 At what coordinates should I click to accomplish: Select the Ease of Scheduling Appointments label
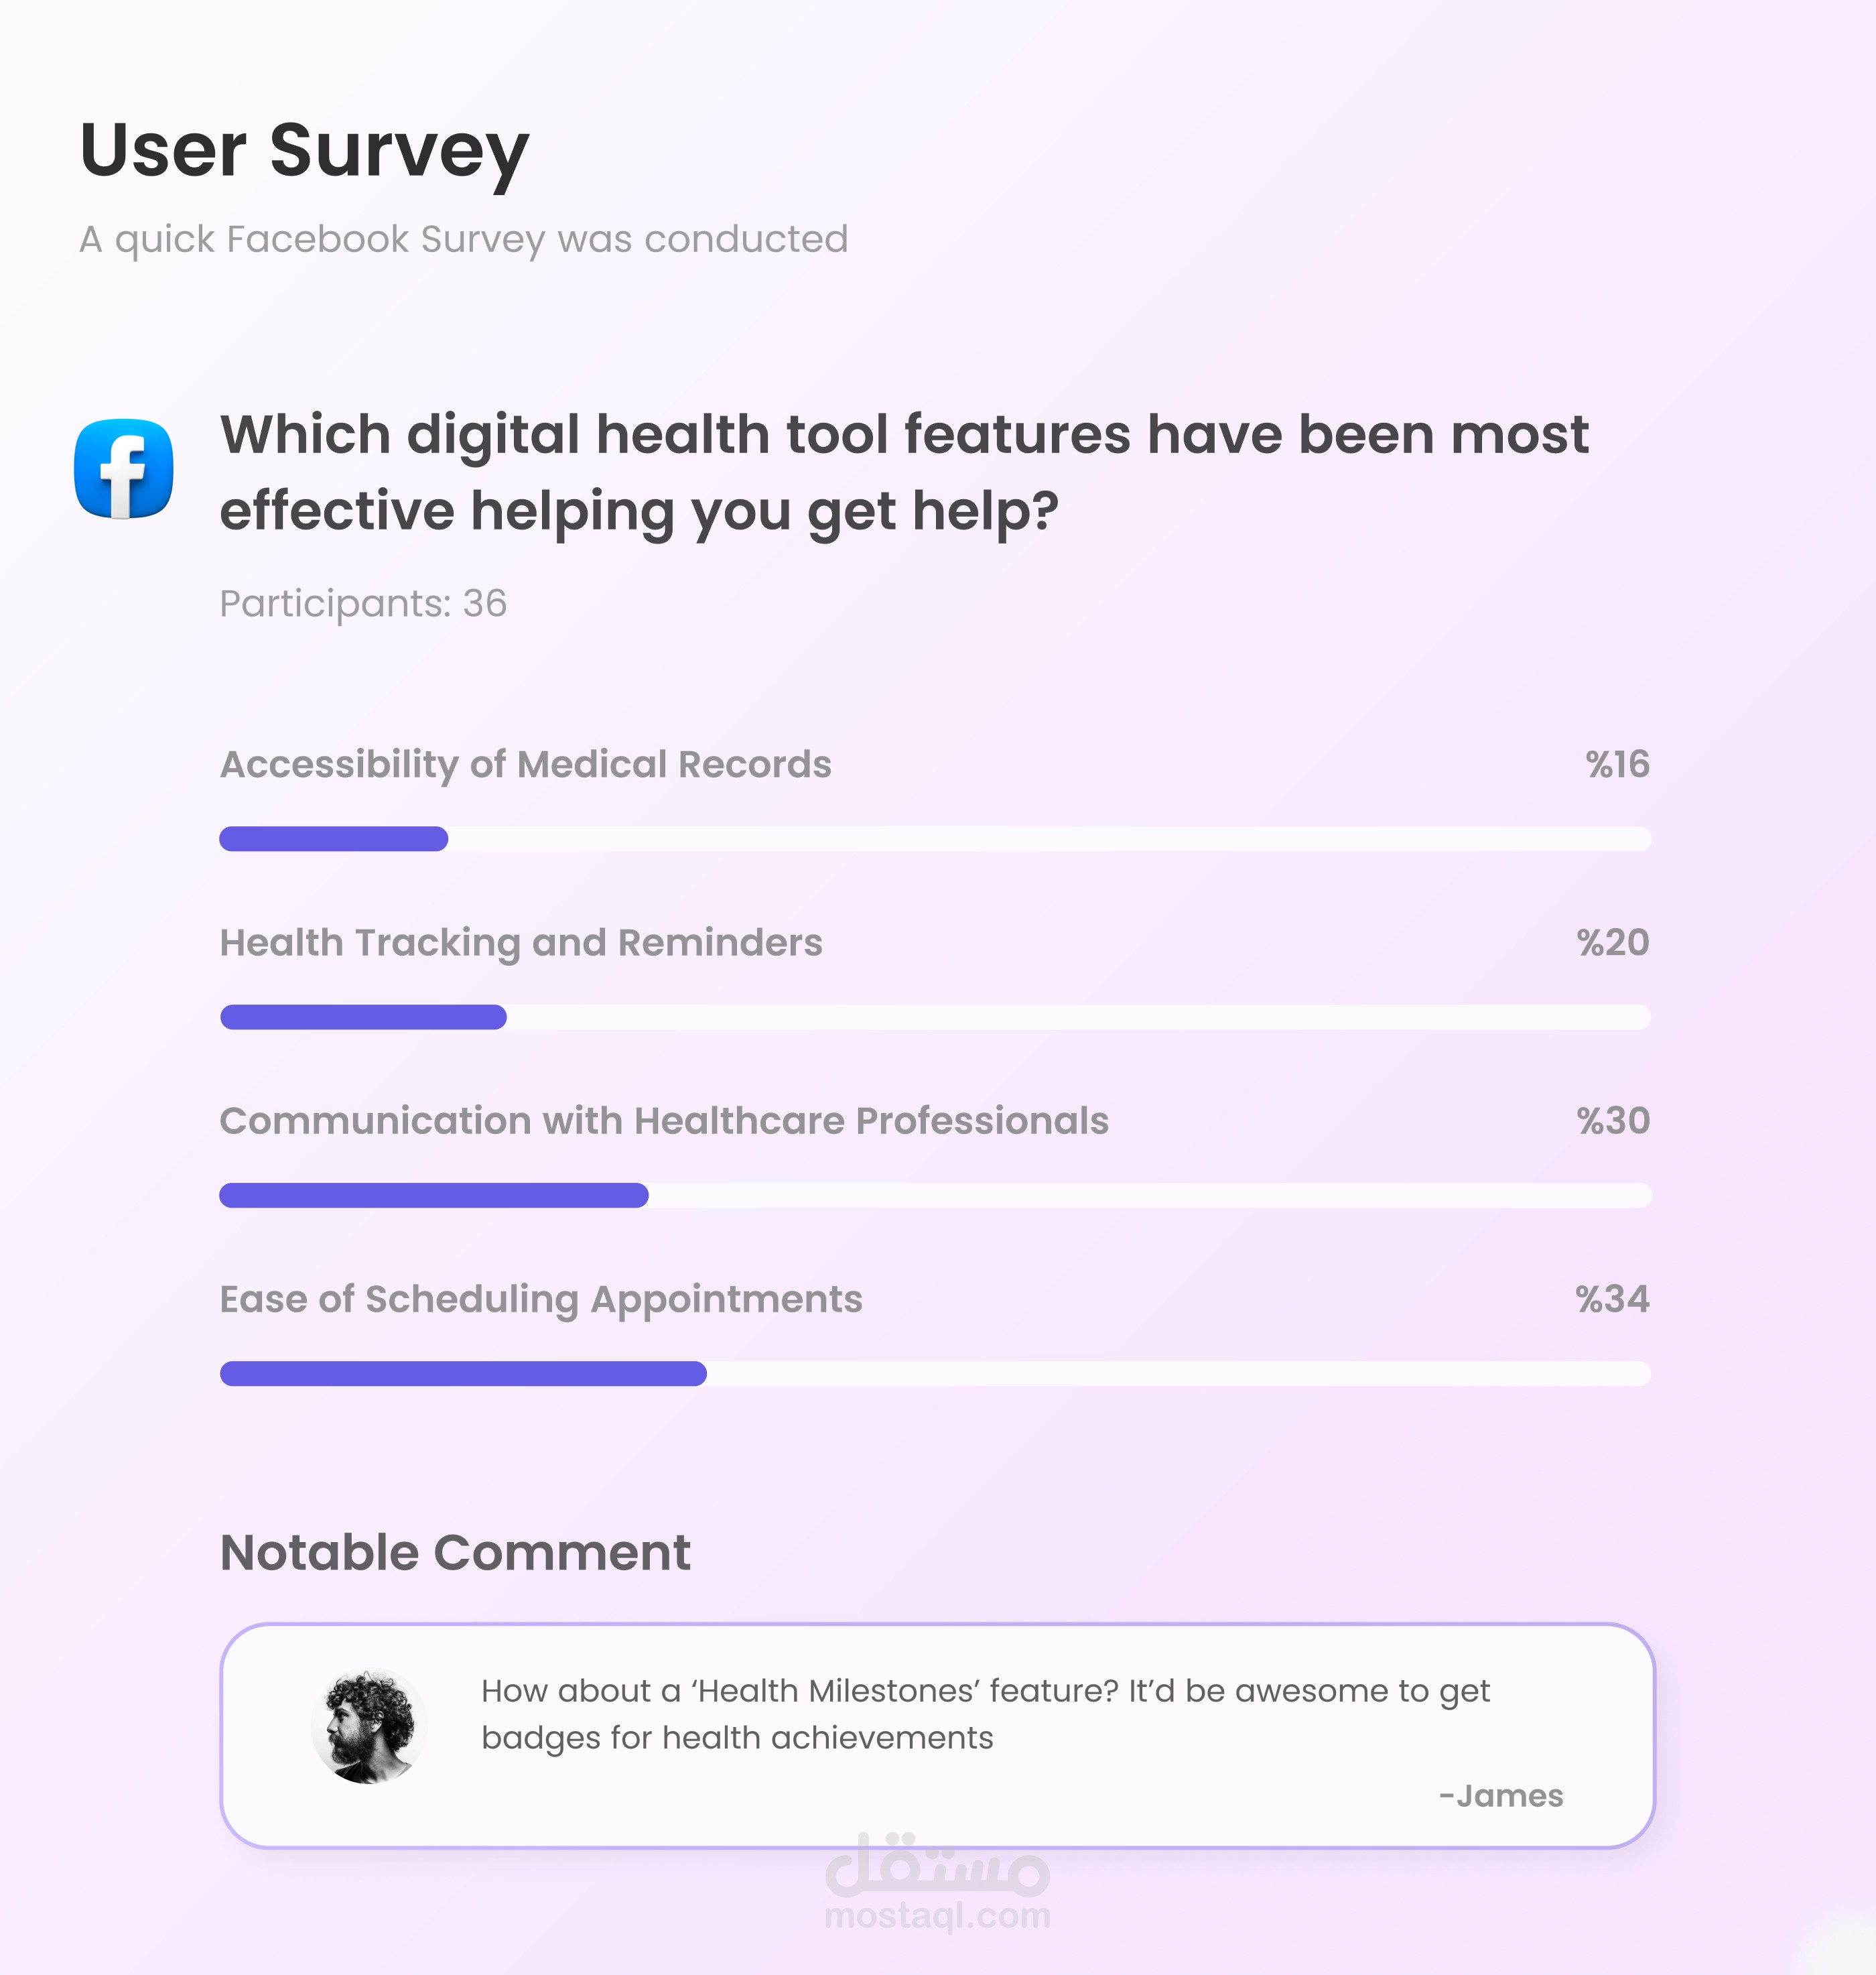(541, 1299)
